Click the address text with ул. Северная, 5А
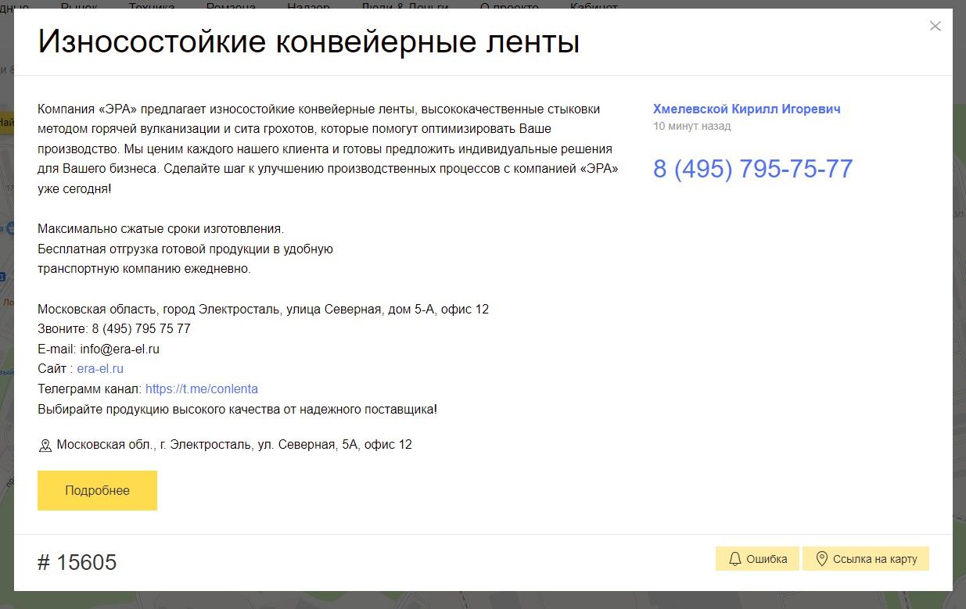966x609 pixels. pos(234,445)
